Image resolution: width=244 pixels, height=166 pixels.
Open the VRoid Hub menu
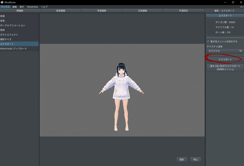(32, 7)
